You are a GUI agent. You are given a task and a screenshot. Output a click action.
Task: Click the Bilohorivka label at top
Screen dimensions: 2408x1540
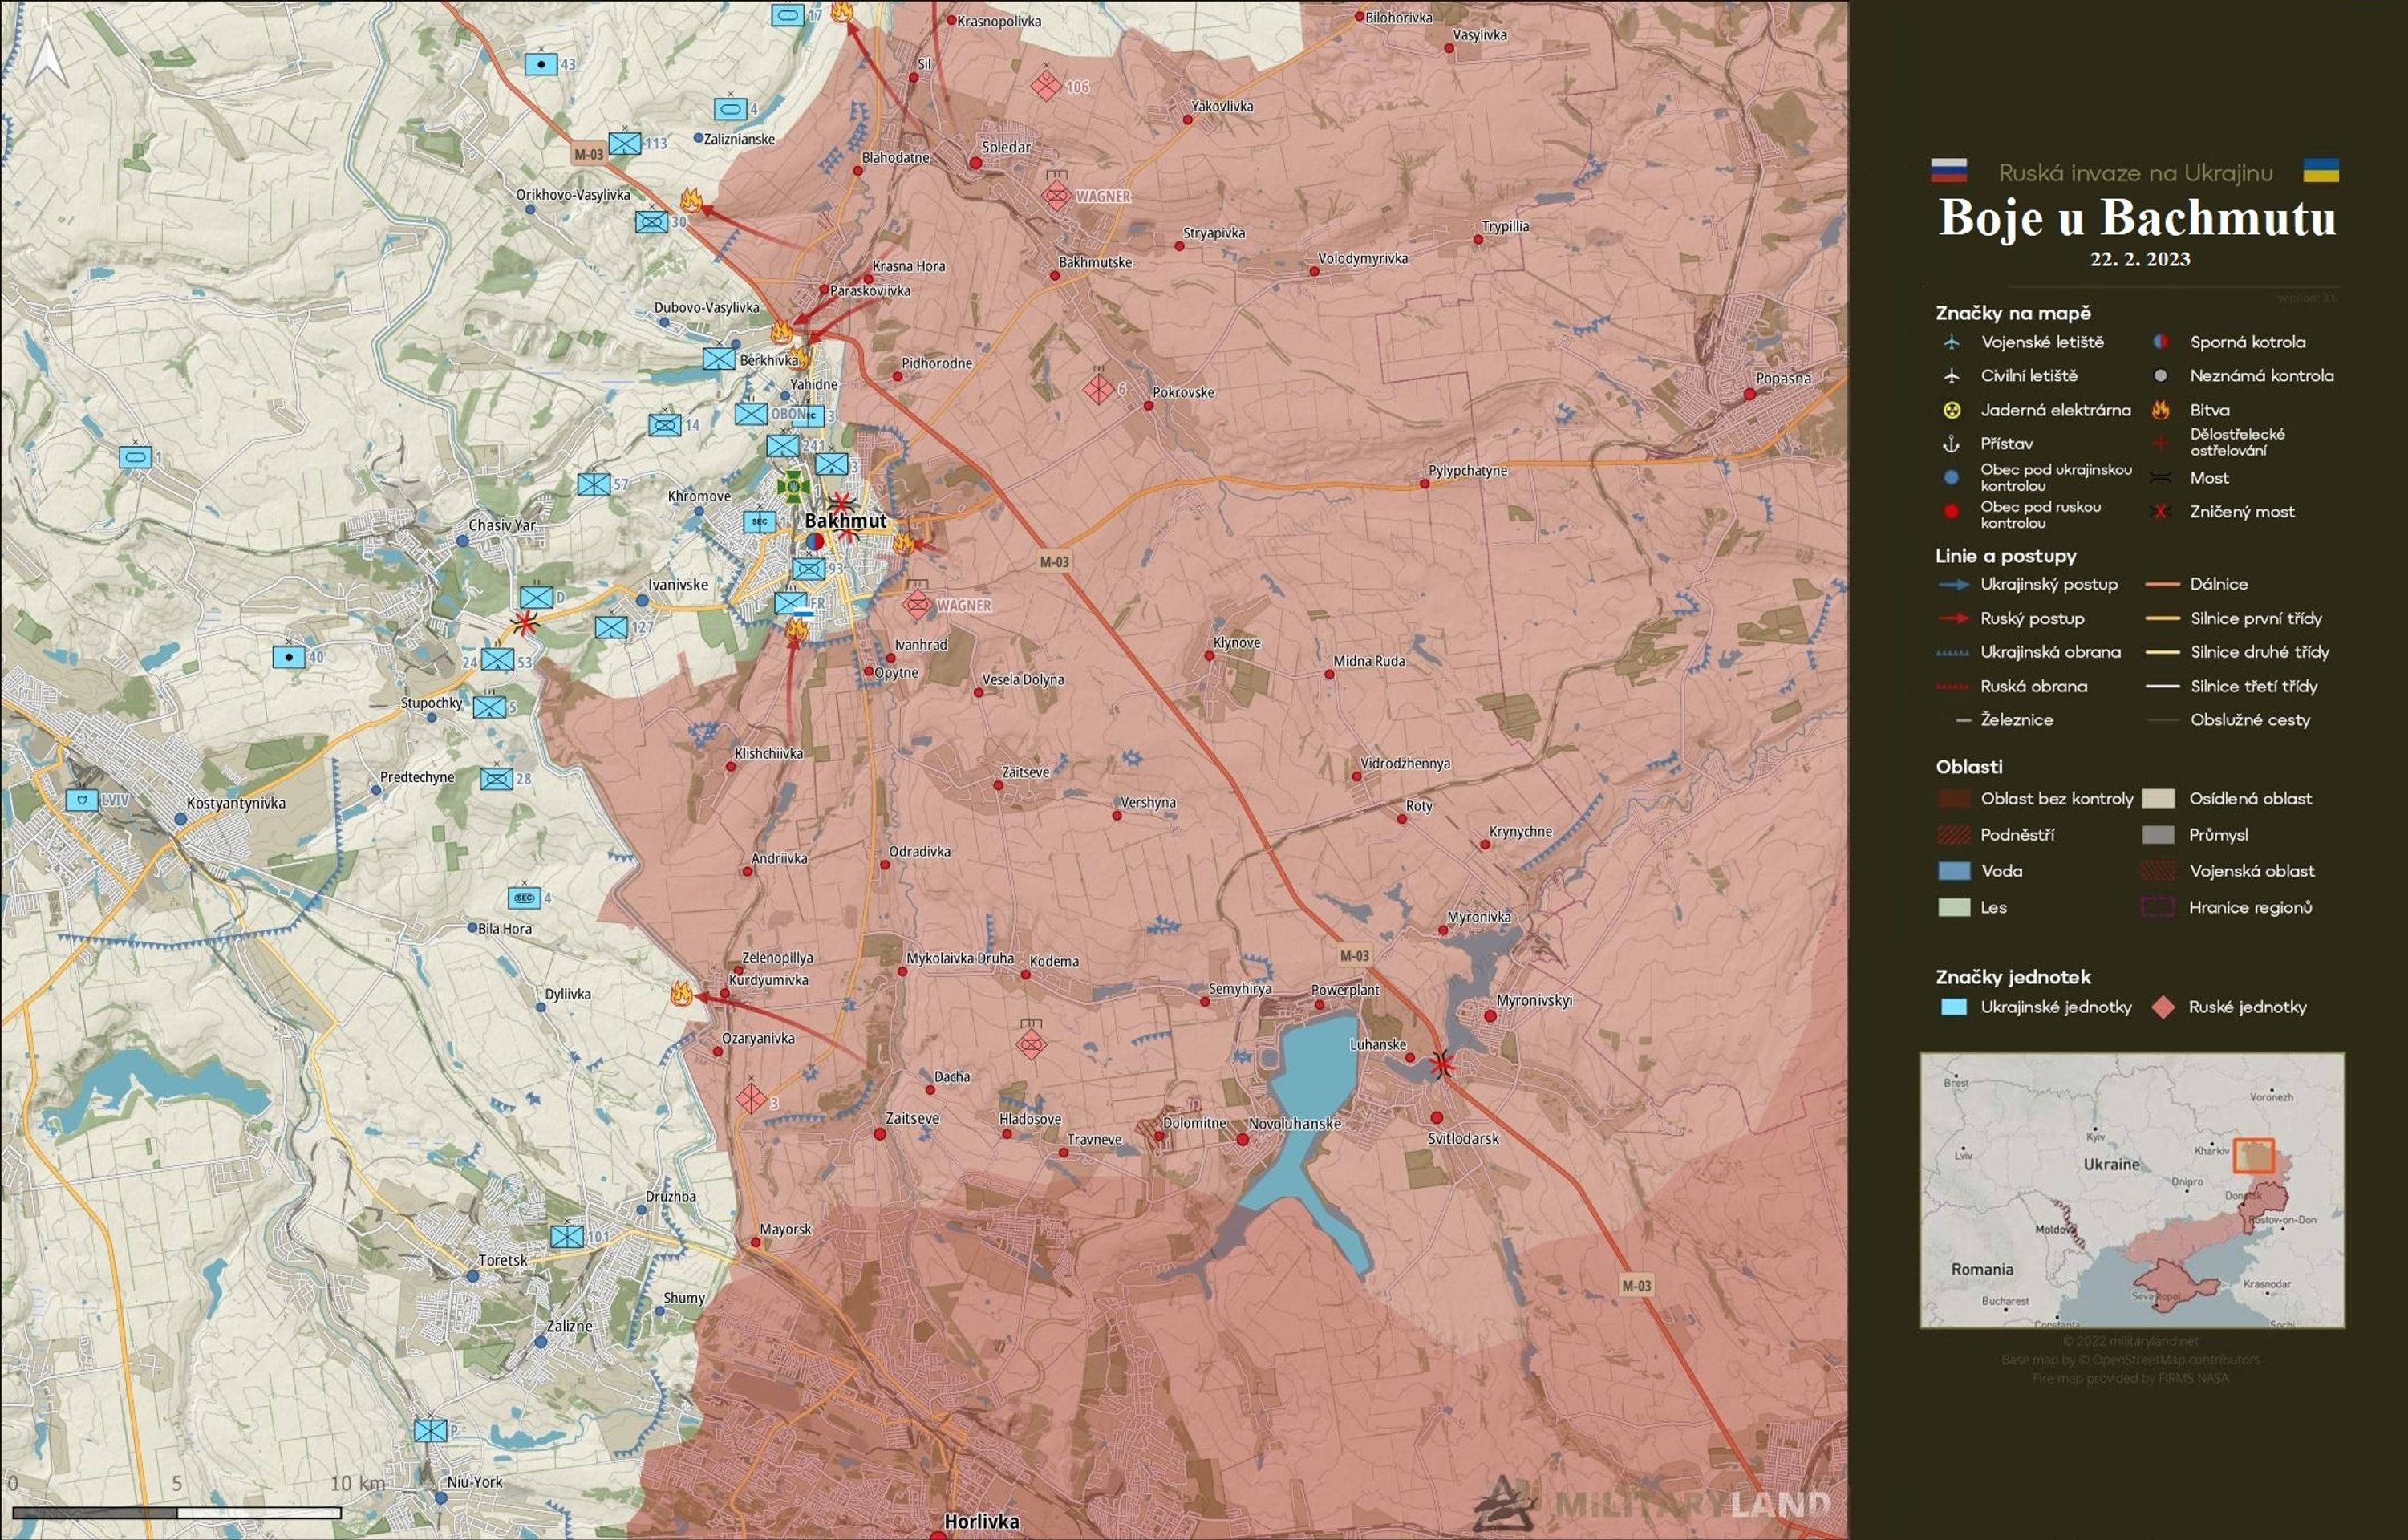click(1398, 17)
